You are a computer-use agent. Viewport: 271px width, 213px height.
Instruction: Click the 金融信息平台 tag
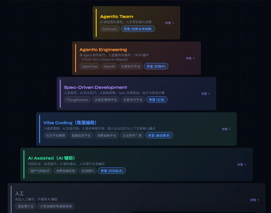tap(81, 135)
